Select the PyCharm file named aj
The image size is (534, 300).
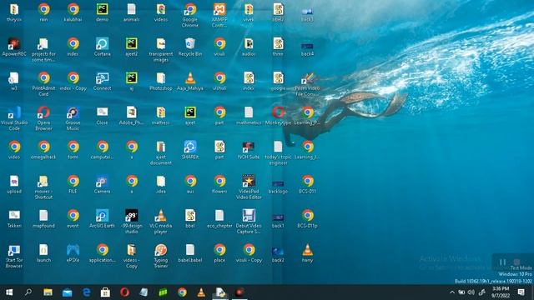pos(132,78)
